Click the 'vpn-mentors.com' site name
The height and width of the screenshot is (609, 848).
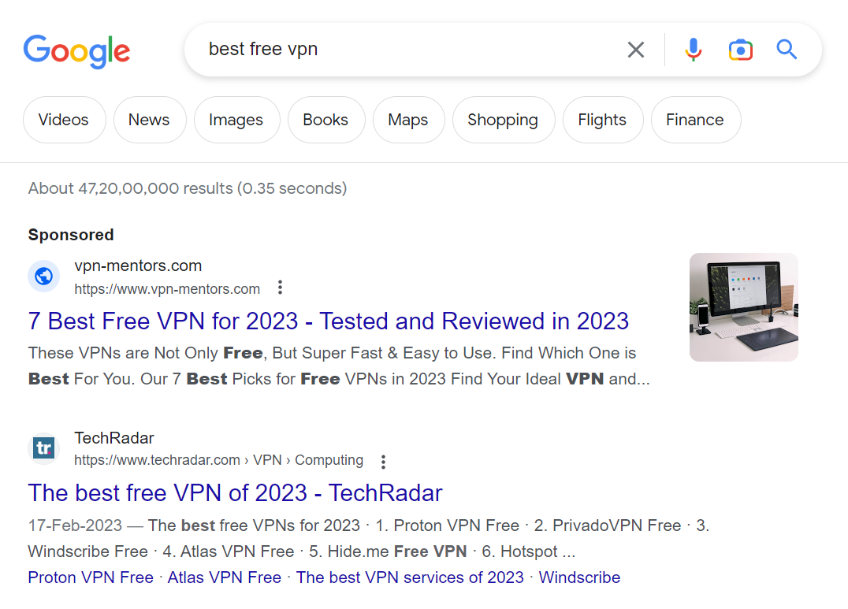point(138,266)
